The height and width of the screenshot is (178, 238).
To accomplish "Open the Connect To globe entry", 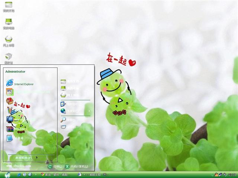I will click(70, 111).
